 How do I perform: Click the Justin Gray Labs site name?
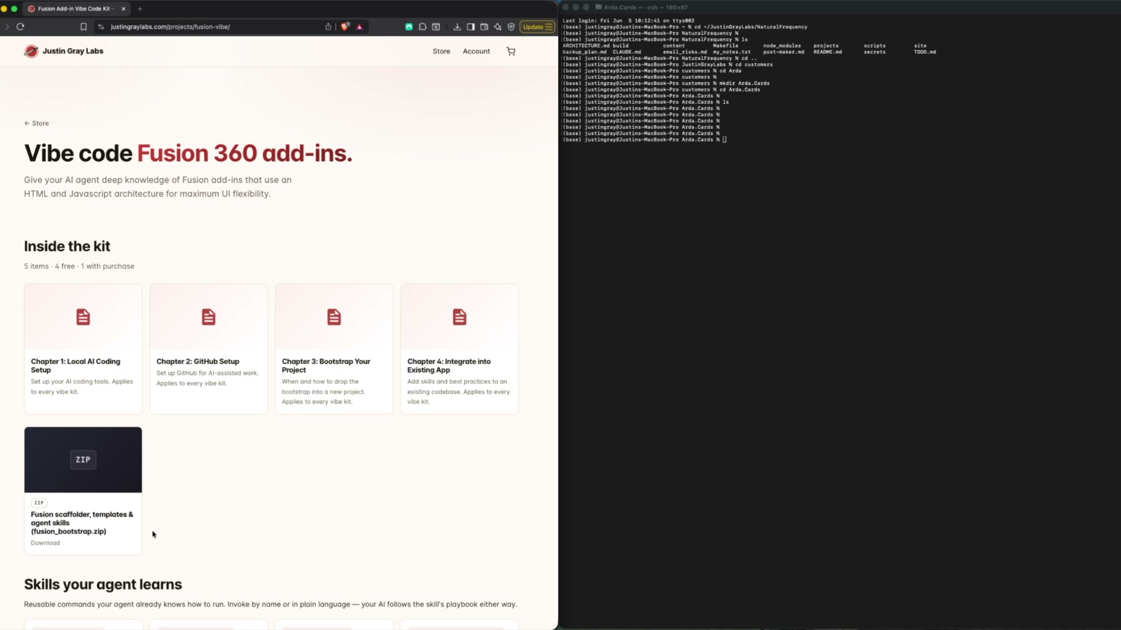[x=73, y=51]
